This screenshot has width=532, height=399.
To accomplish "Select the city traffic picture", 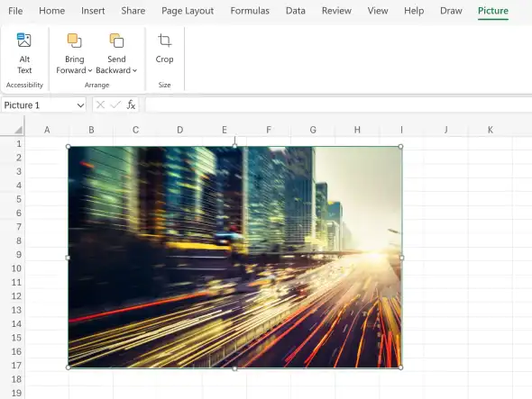I will 234,257.
